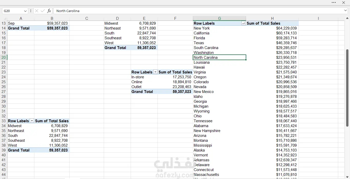This screenshot has width=350, height=179.
Task: Click the confirm entry checkmark icon
Action: point(43,11)
